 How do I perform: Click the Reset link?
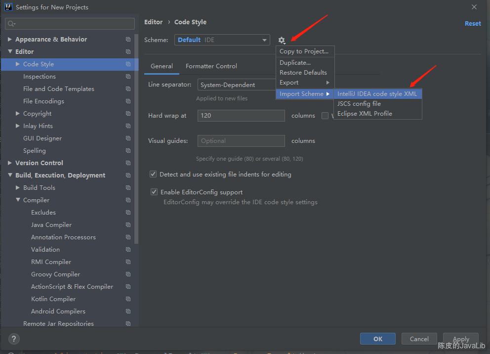click(x=473, y=23)
